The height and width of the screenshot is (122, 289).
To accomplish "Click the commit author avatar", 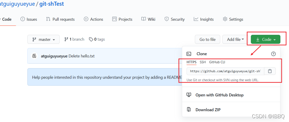I will (x=34, y=56).
